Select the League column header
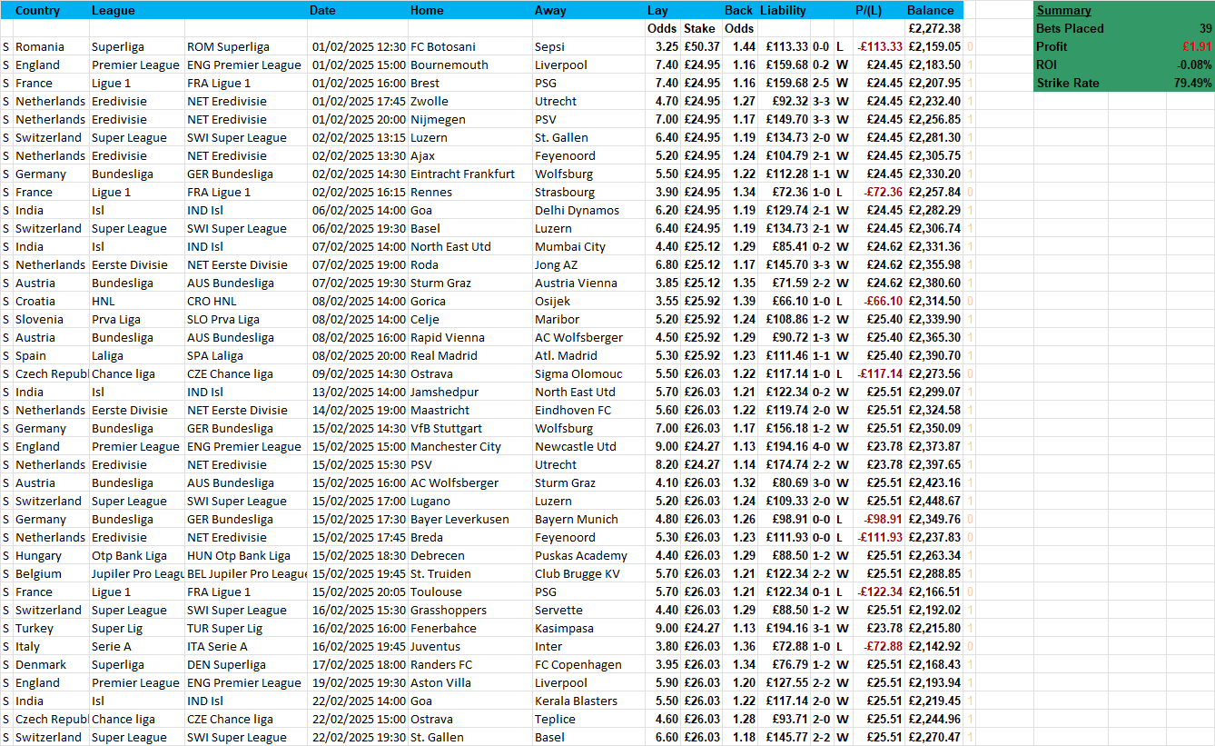The height and width of the screenshot is (746, 1215). [x=137, y=10]
